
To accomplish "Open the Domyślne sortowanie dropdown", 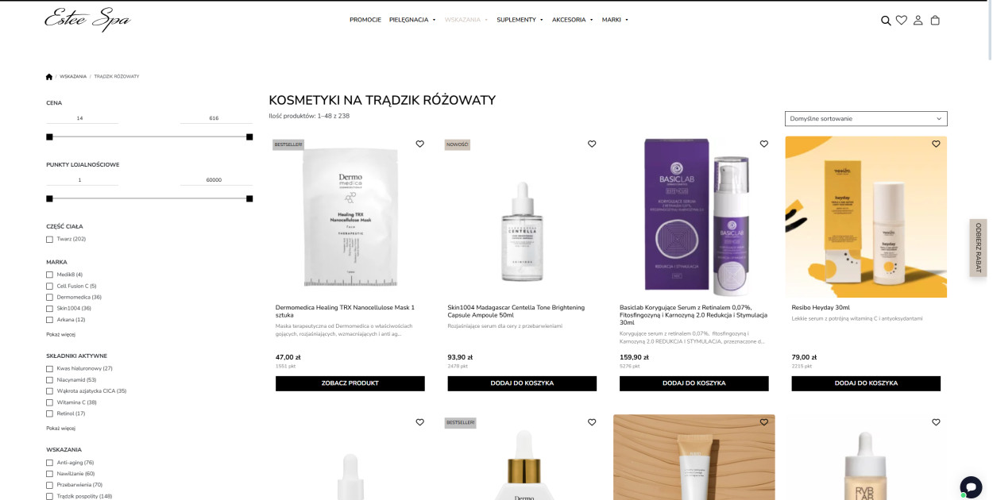I will pos(866,118).
